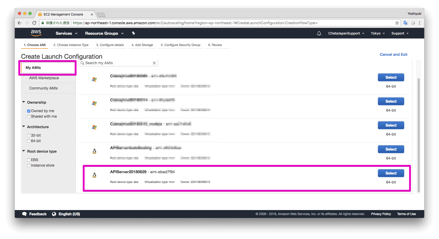Focus the Search my AMIs field

pos(118,63)
